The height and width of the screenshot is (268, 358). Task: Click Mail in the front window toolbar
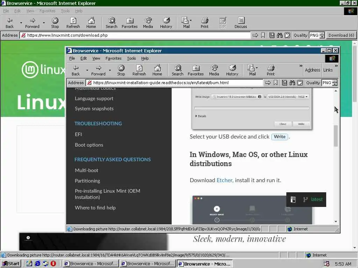252,70
